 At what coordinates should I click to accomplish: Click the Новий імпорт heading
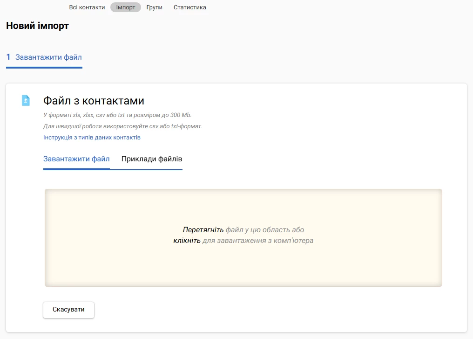tap(37, 26)
